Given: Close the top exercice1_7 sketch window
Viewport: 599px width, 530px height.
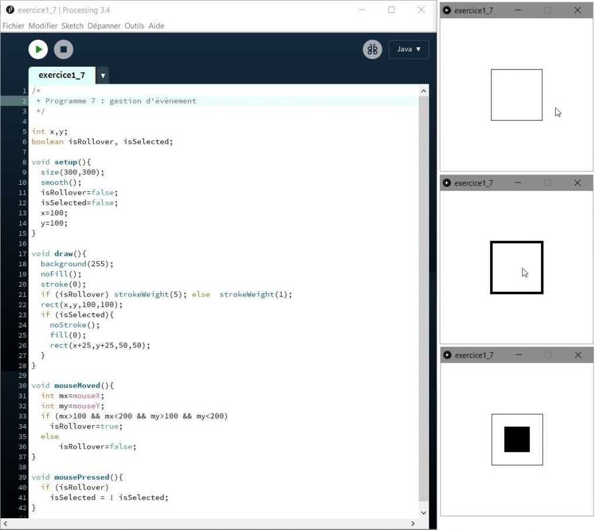Looking at the screenshot, I should (x=577, y=11).
